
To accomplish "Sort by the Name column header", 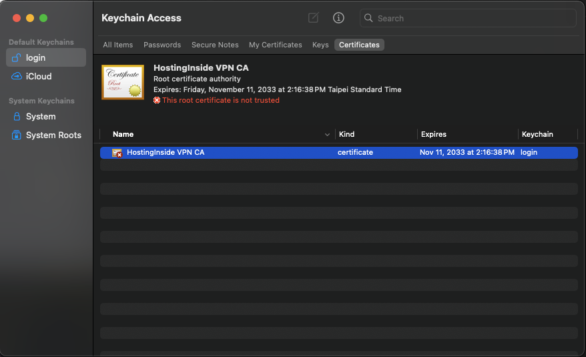I will 123,134.
